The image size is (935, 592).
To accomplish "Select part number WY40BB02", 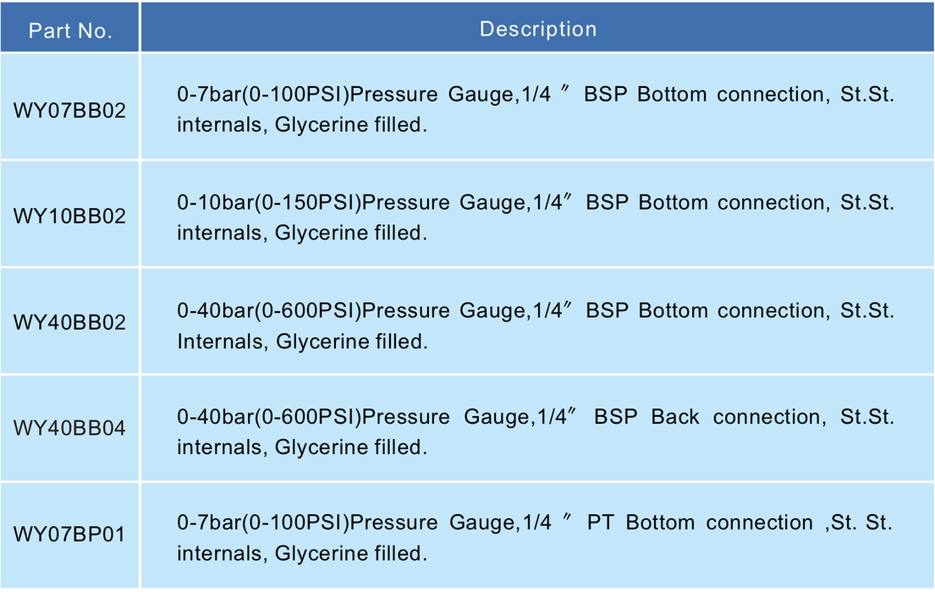I will (x=69, y=323).
